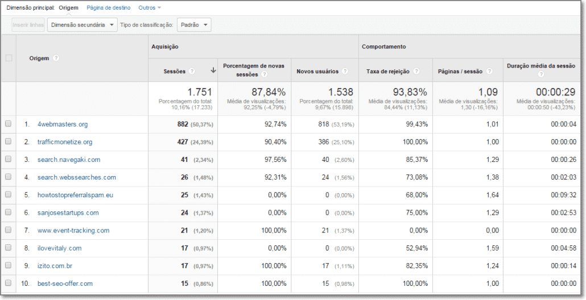Viewport: 586px width, 300px height.
Task: Open the best-seo-offer.com link
Action: point(65,284)
